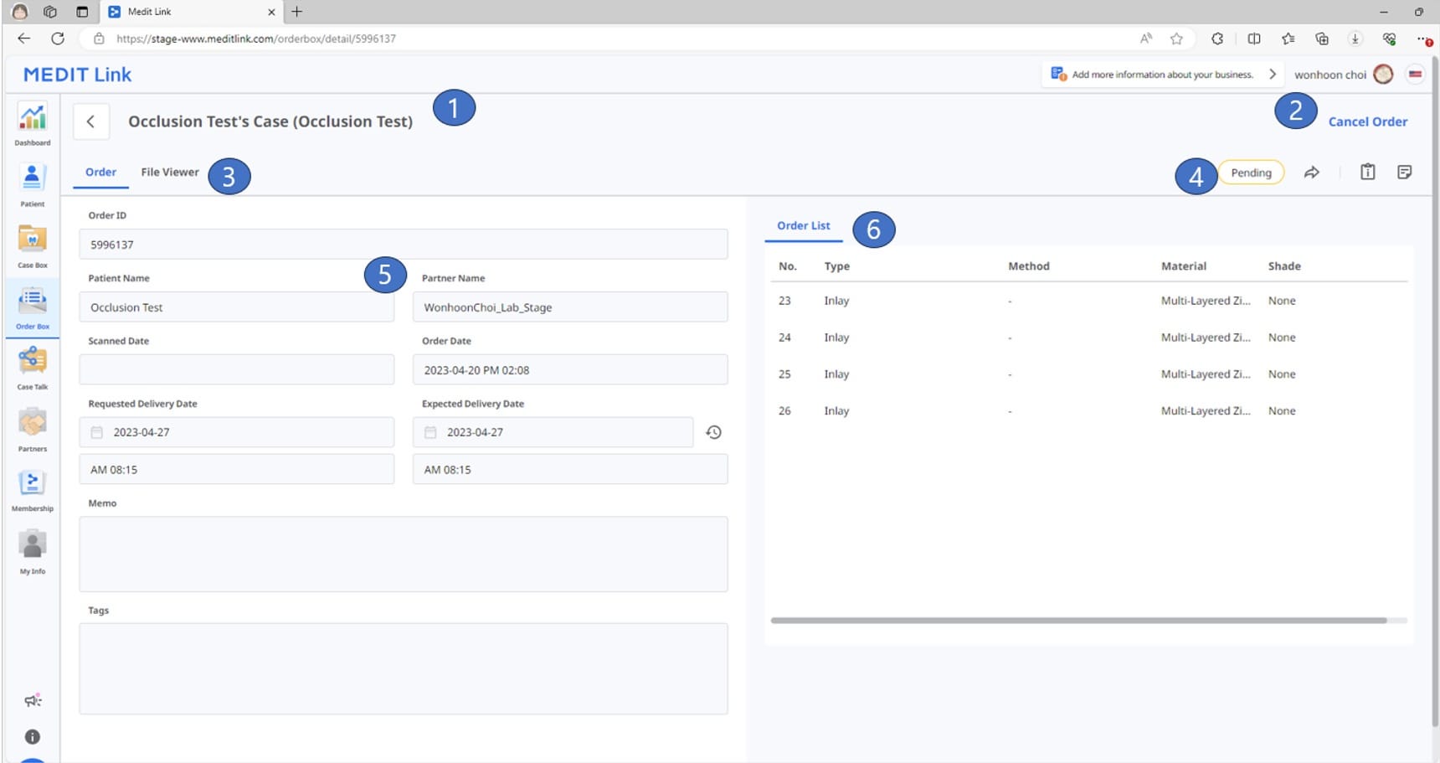Click the MEDIT Link logo
The height and width of the screenshot is (763, 1440).
(77, 75)
